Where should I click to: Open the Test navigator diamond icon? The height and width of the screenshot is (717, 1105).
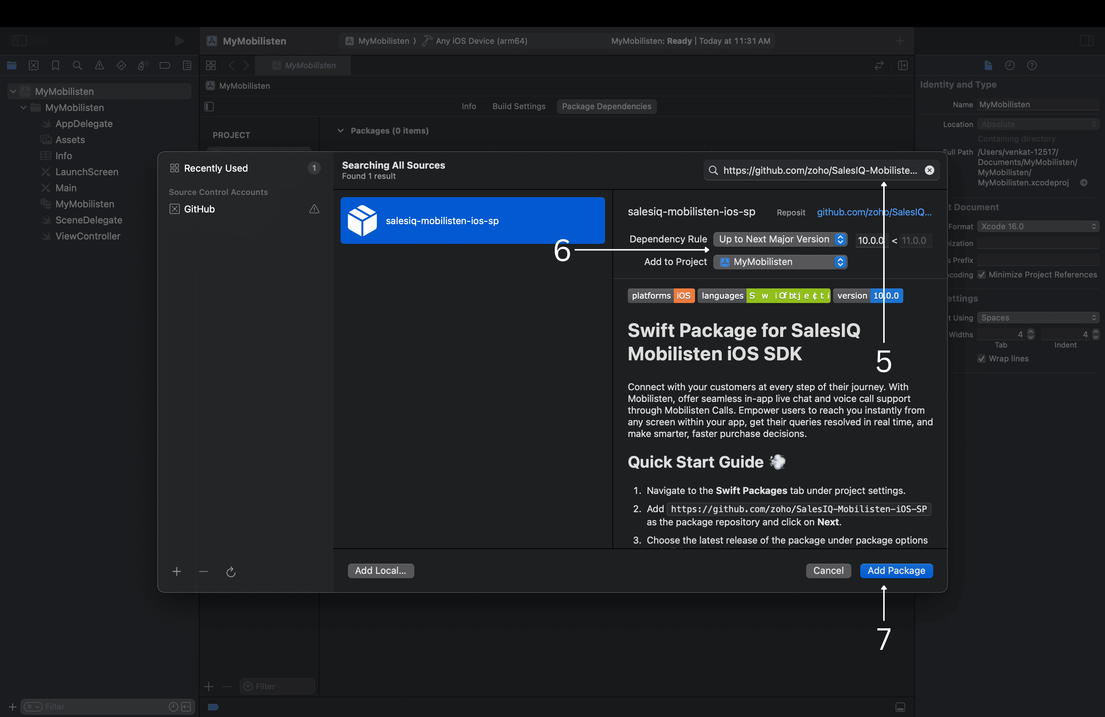coord(121,65)
